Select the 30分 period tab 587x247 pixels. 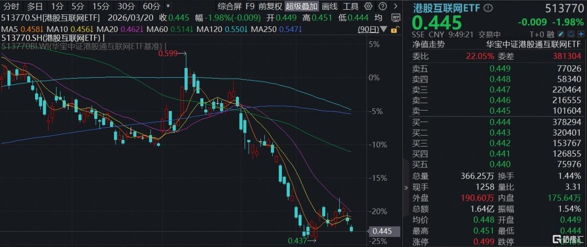tap(125, 6)
